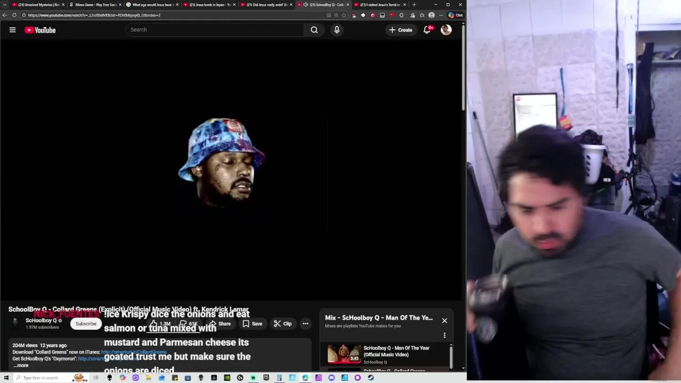This screenshot has height=383, width=681.
Task: Close the SchoolBoy Q tab
Action: tap(348, 5)
